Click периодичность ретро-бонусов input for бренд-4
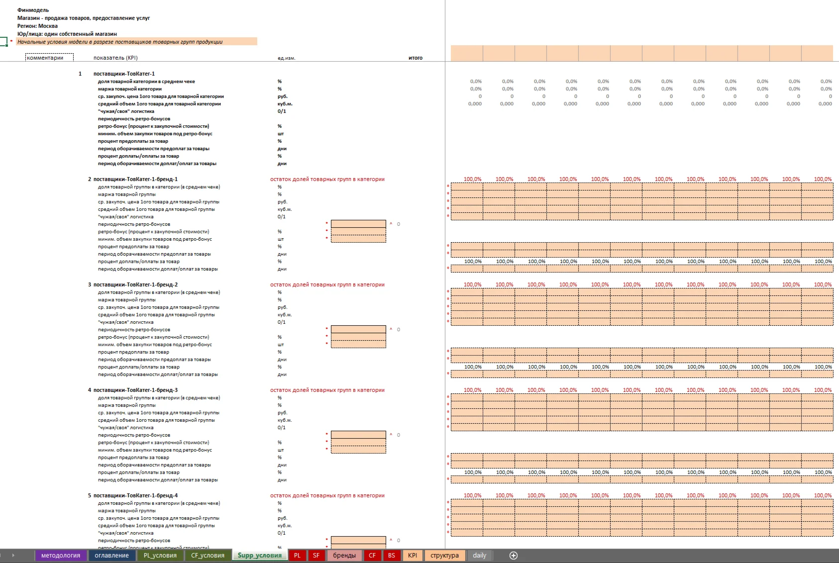 358,540
